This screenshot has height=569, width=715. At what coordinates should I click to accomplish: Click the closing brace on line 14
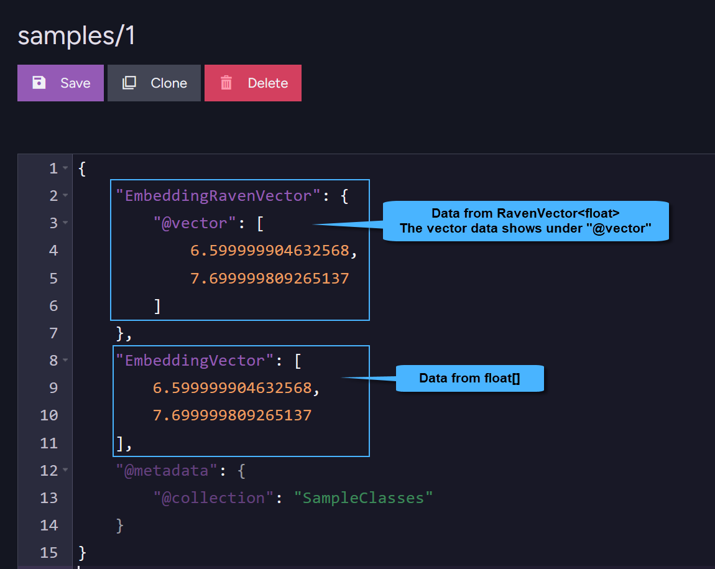click(119, 525)
